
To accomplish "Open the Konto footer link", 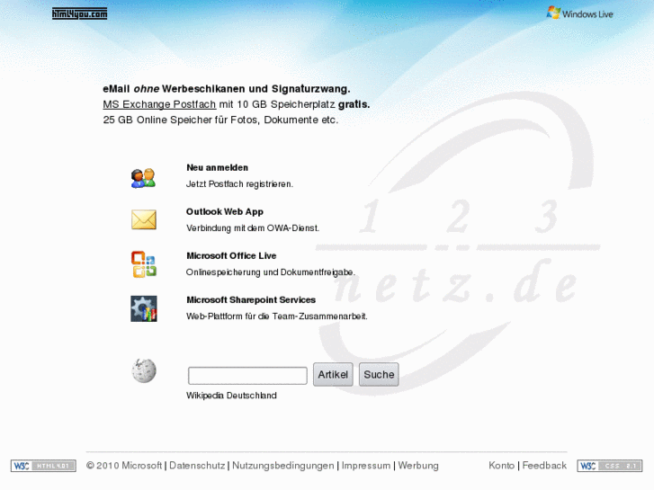I will (502, 466).
